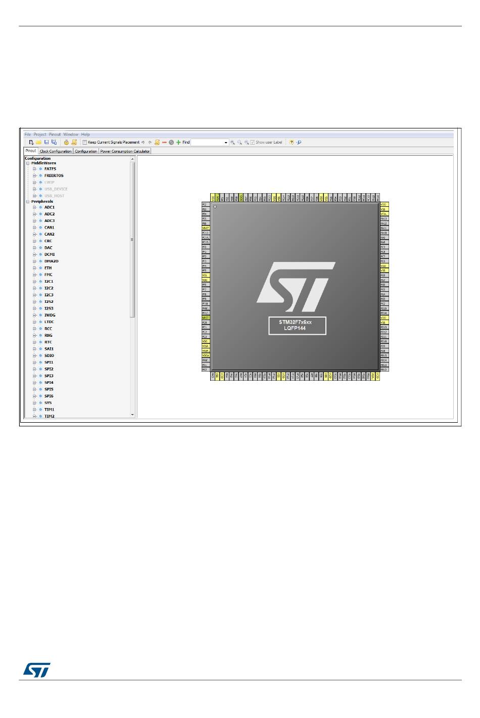
Task: Click the tree panel vertical scrollbar thumb
Action: click(x=133, y=239)
